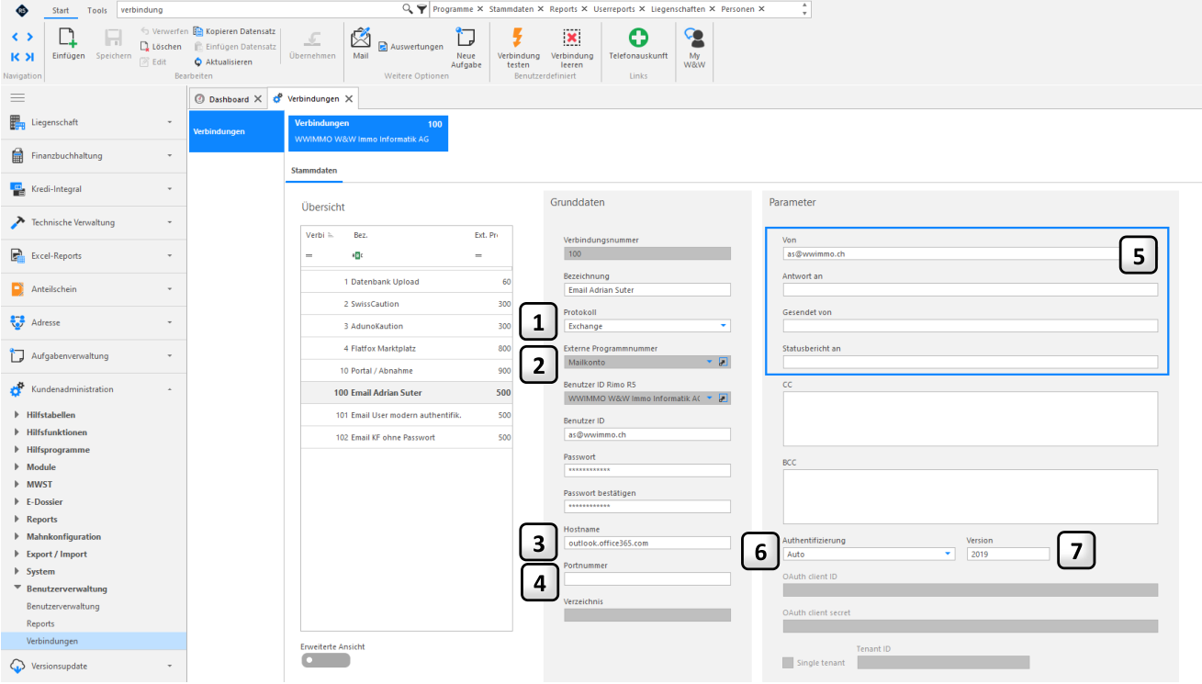Click the Löschen toolbar item
1202x684 pixels.
click(161, 47)
